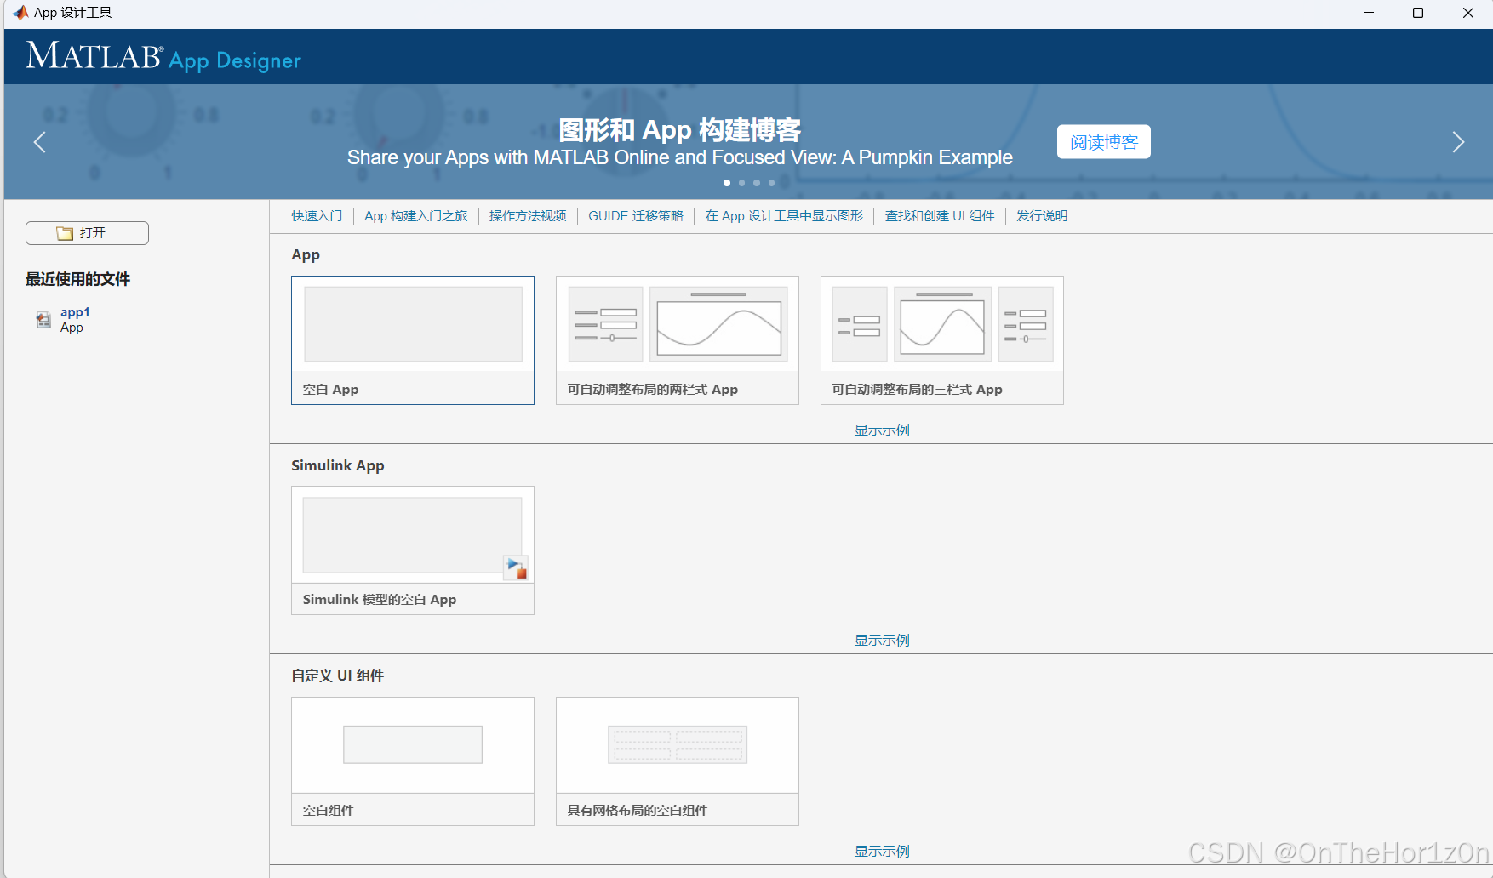Click the 打开... button

[87, 233]
